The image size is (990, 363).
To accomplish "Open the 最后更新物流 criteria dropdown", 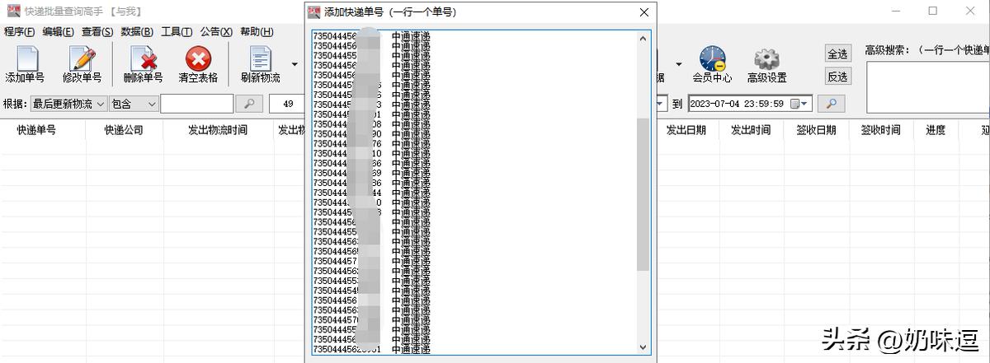I will (x=68, y=104).
